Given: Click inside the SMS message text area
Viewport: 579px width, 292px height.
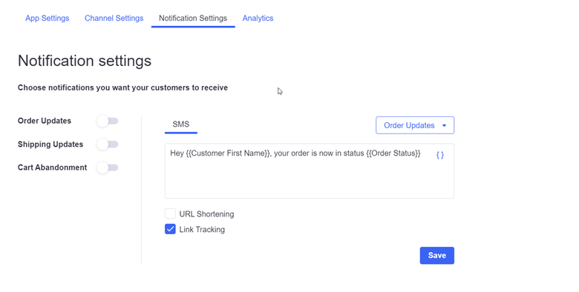Looking at the screenshot, I should [x=309, y=171].
